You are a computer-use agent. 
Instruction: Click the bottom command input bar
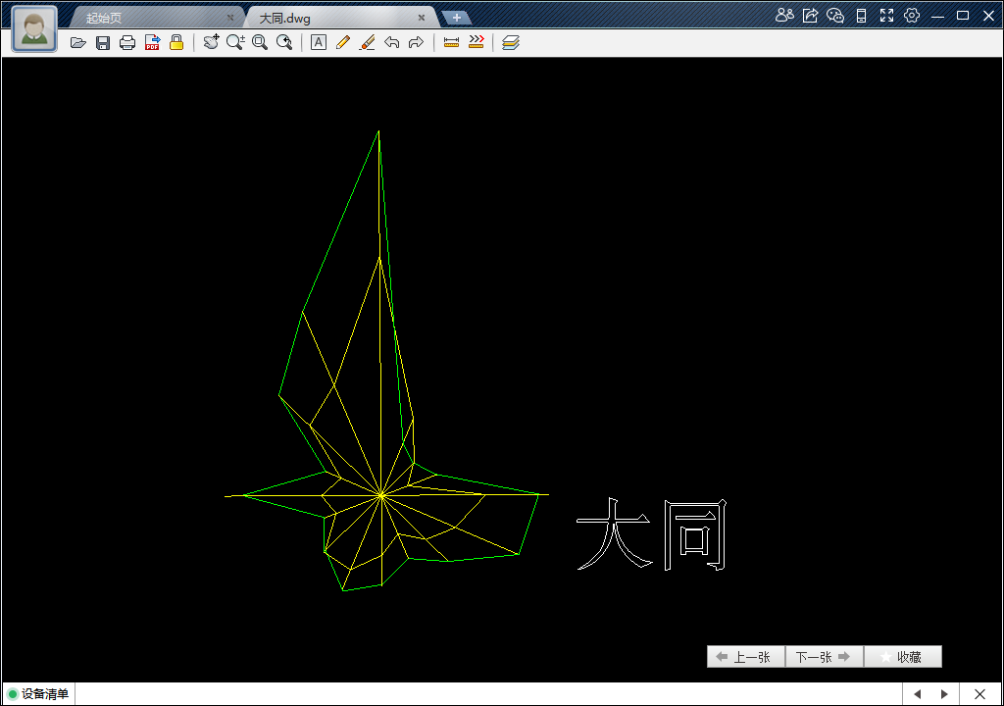tap(488, 694)
